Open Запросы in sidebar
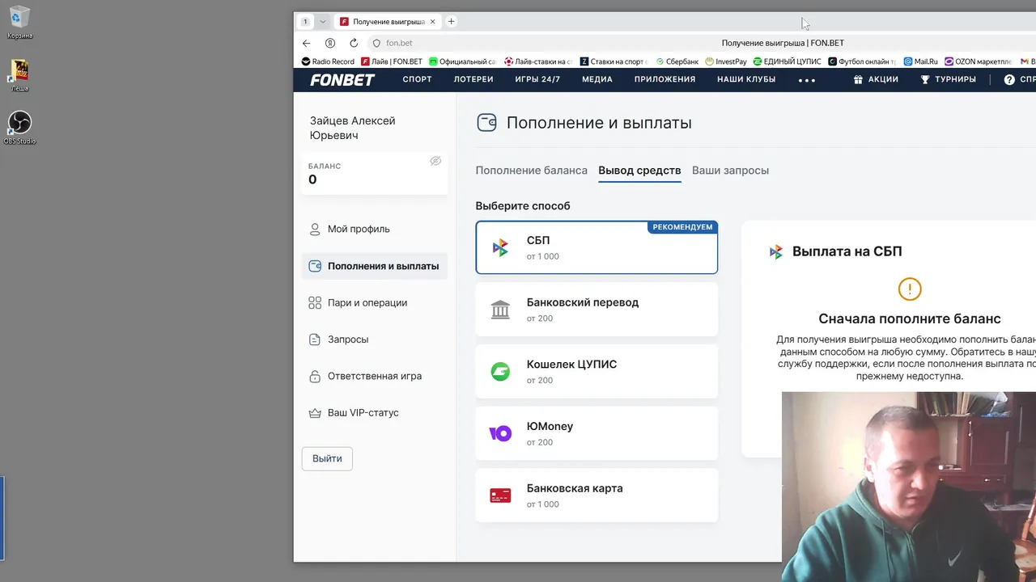This screenshot has height=582, width=1036. point(375,339)
